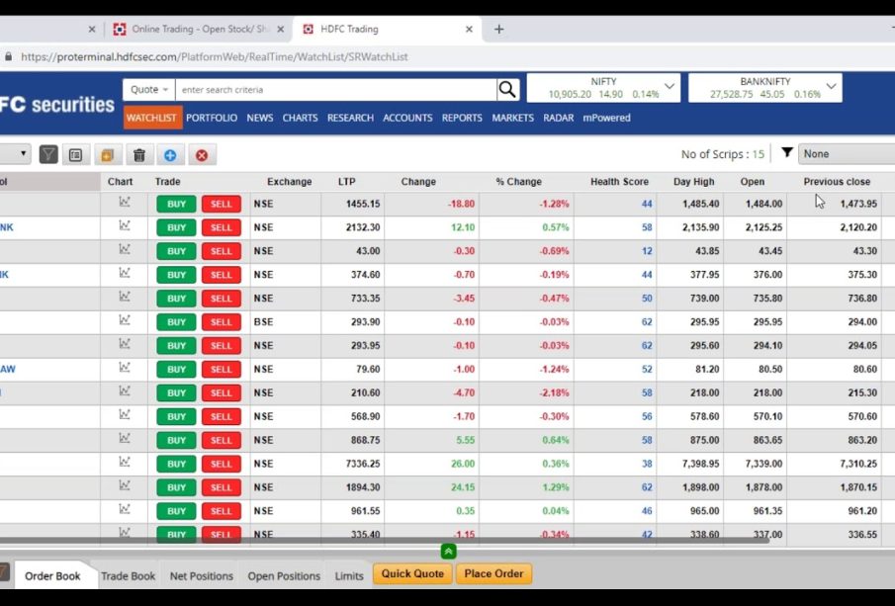Open health score 38 link
This screenshot has height=606, width=895.
pos(646,464)
